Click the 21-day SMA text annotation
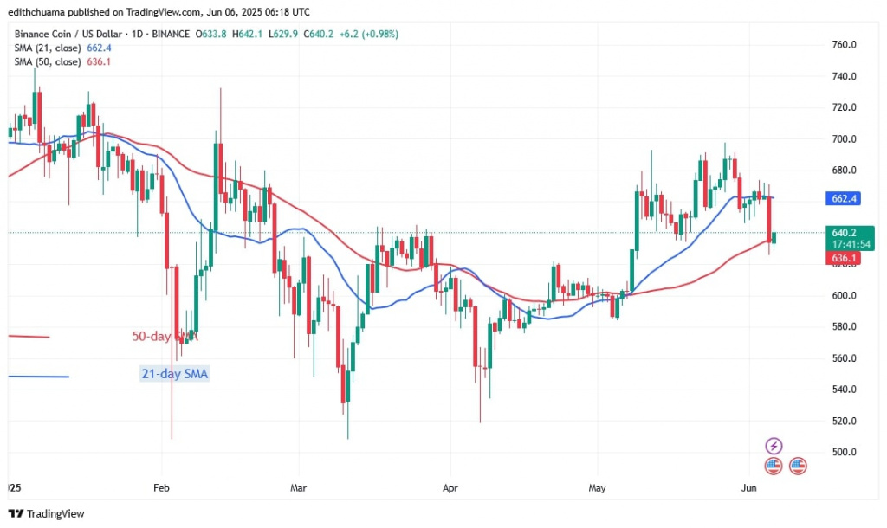 point(172,374)
